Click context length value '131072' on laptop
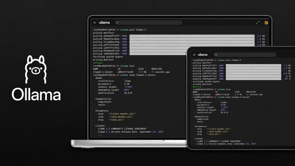The image size is (295, 166). pos(128,87)
